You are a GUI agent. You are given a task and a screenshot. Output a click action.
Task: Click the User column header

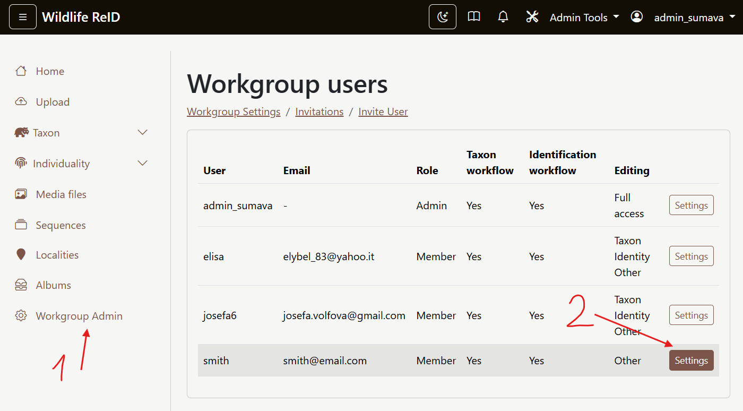pyautogui.click(x=214, y=170)
